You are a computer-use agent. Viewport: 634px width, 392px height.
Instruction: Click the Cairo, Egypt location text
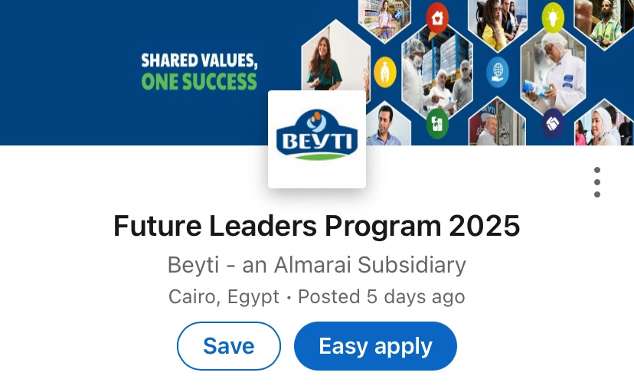(x=224, y=296)
